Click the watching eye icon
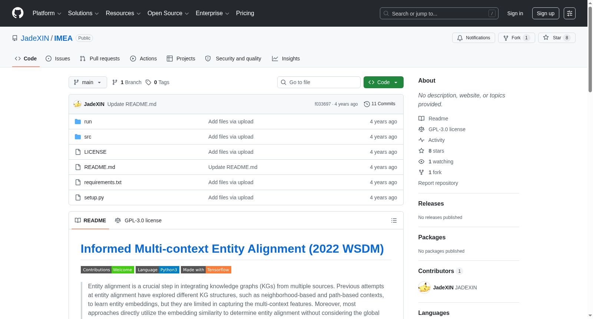593x319 pixels. pyautogui.click(x=421, y=162)
